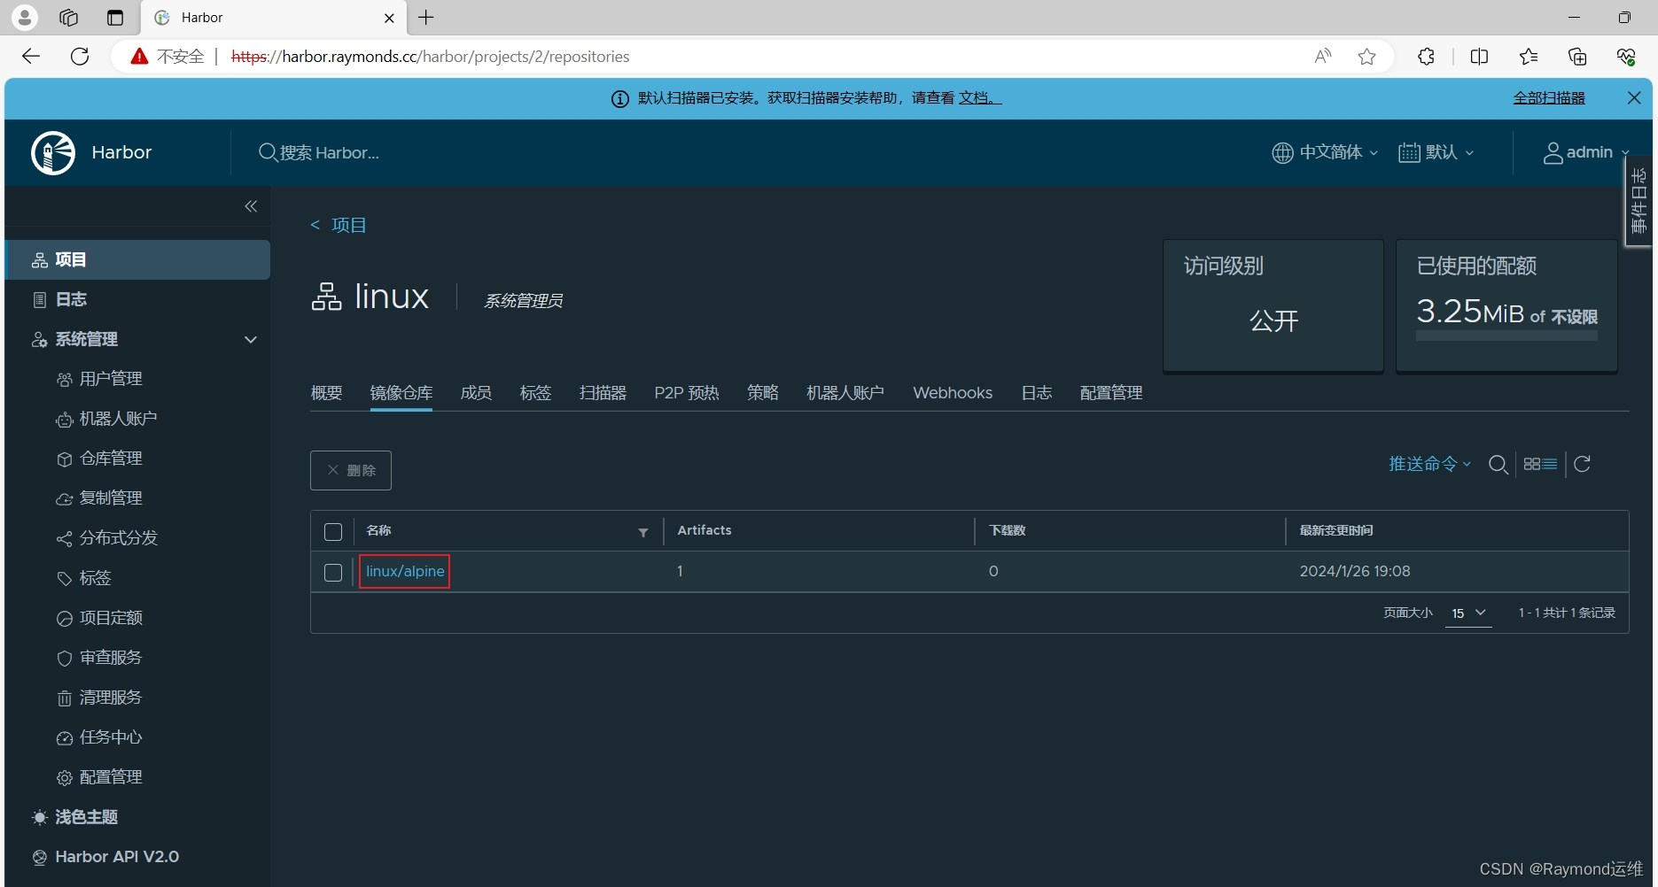Viewport: 1658px width, 887px height.
Task: Open the Webhooks tab
Action: [953, 393]
